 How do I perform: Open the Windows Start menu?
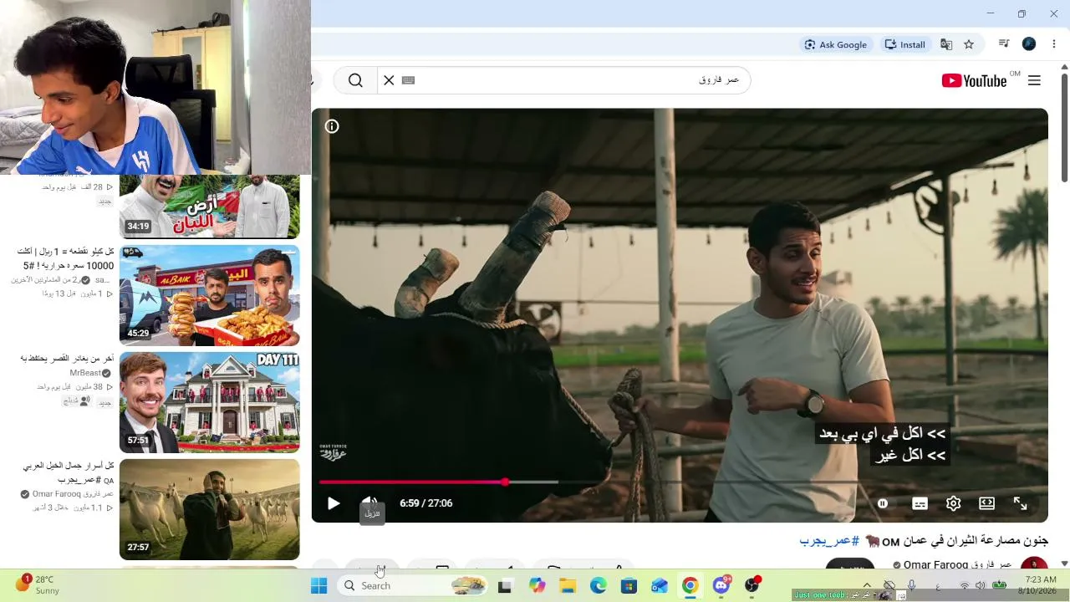coord(318,586)
